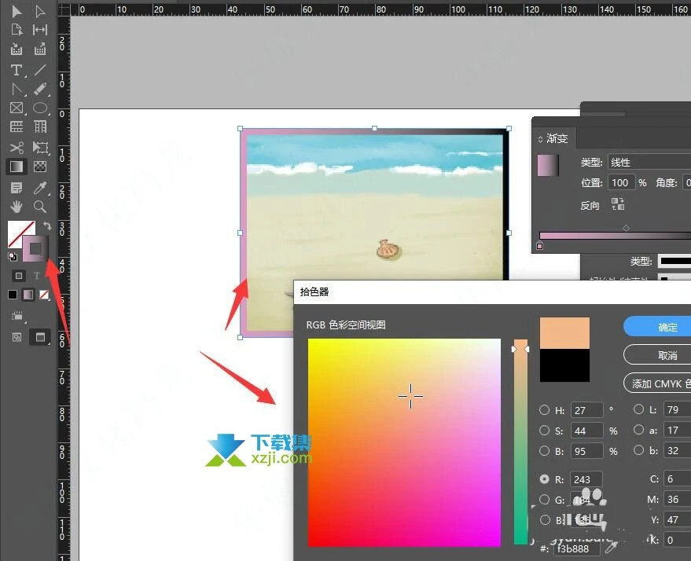Click the new orange color preview

coord(564,333)
